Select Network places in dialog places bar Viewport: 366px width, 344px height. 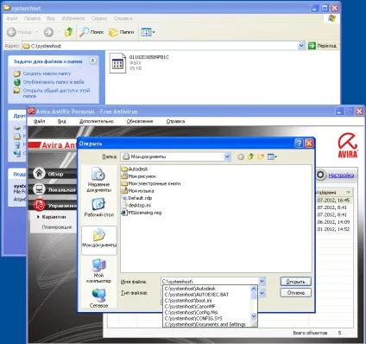click(x=98, y=298)
